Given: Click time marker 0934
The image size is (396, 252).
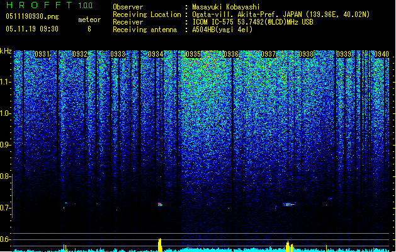Looking at the screenshot, I should pos(156,54).
